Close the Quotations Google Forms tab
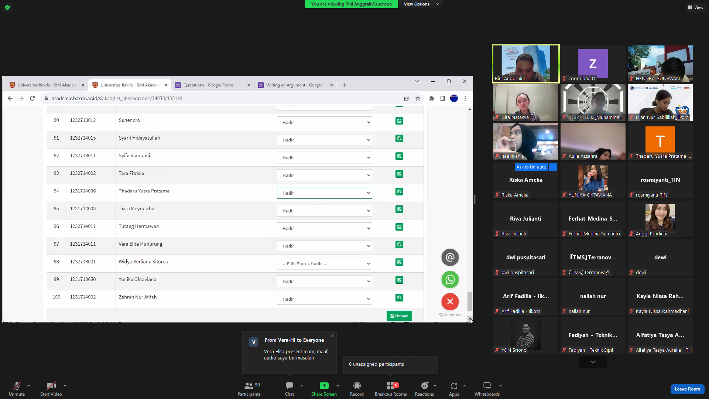Viewport: 709px width, 399px height. [x=249, y=85]
